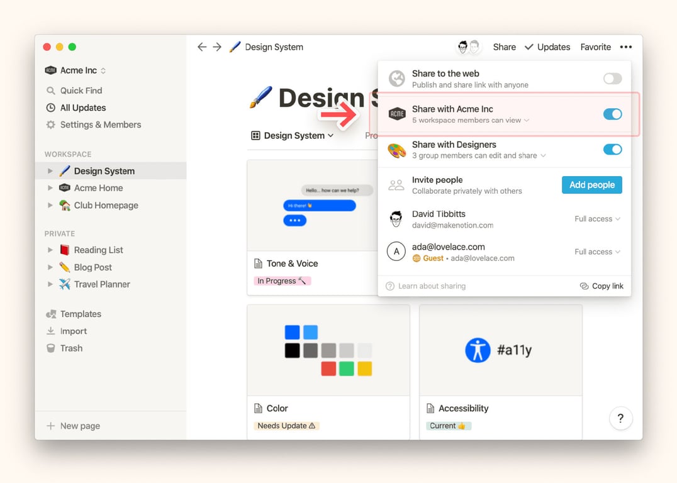Click the Club Homepage house icon
Screen dimensions: 677x483
64,205
